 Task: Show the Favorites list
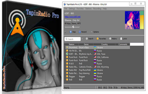[101, 39]
